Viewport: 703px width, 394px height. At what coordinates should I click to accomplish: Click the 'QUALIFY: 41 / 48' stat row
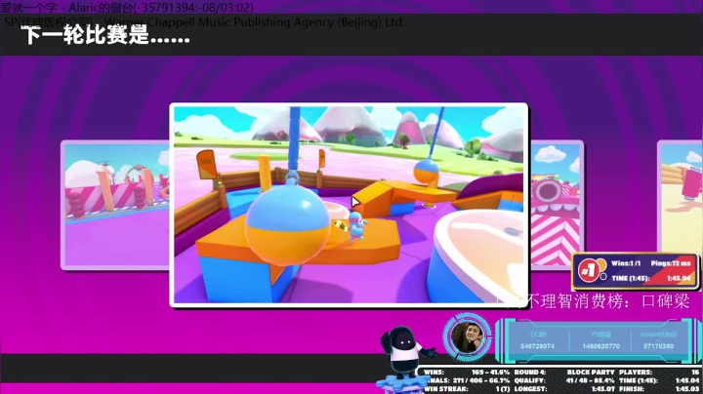tap(563, 380)
